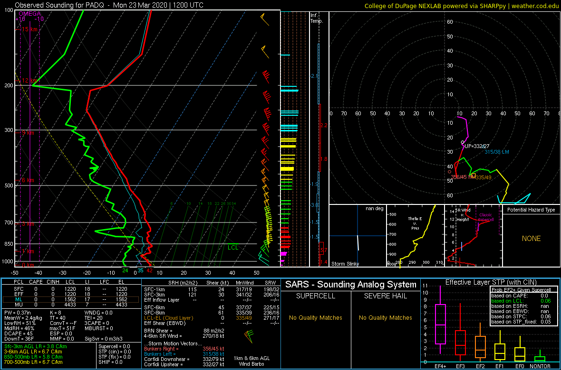This screenshot has width=561, height=370.
Task: Click the 'nan deg' slinky tilt value
Action: pyautogui.click(x=374, y=209)
